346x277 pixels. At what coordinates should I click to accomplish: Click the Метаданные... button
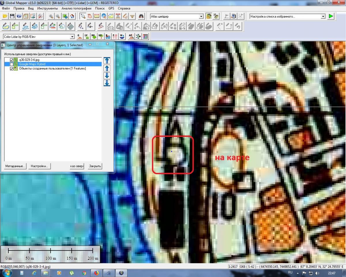click(15, 166)
